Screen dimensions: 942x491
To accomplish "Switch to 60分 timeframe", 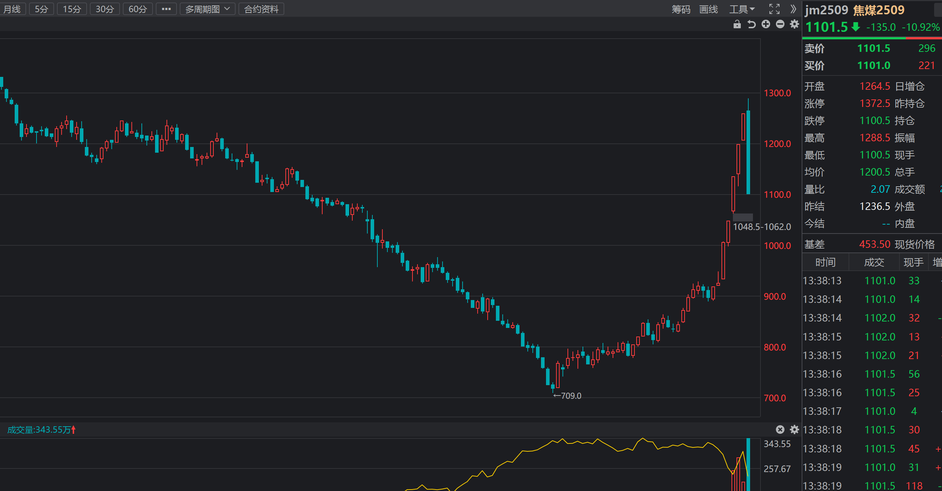I will coord(137,9).
